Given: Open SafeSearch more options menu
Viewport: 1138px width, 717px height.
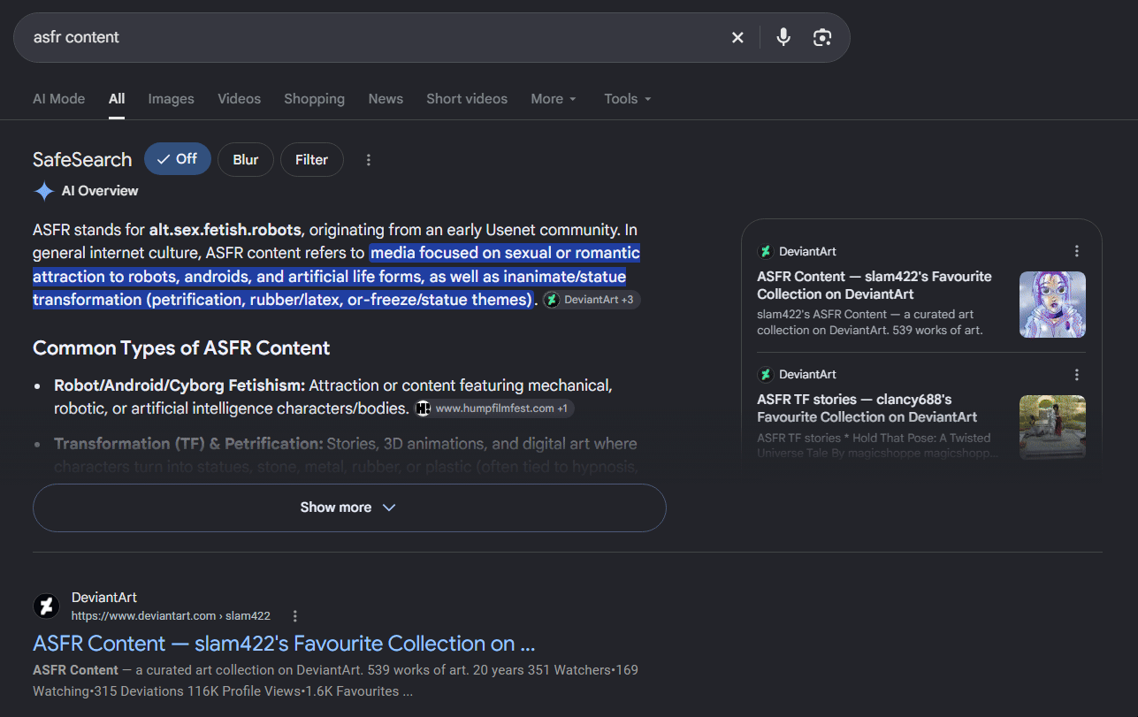Looking at the screenshot, I should [369, 160].
